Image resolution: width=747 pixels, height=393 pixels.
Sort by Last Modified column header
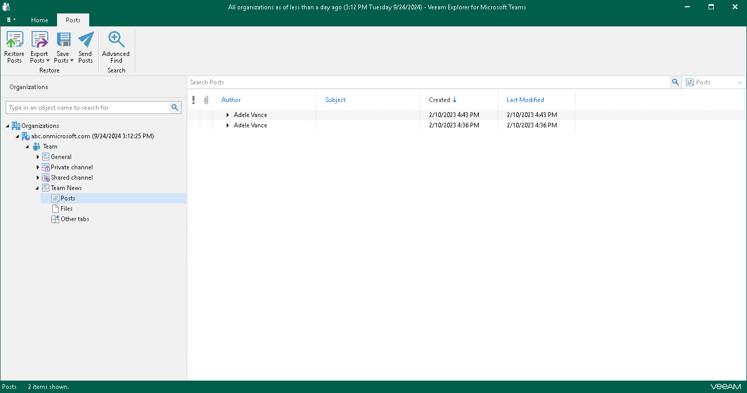pos(525,100)
